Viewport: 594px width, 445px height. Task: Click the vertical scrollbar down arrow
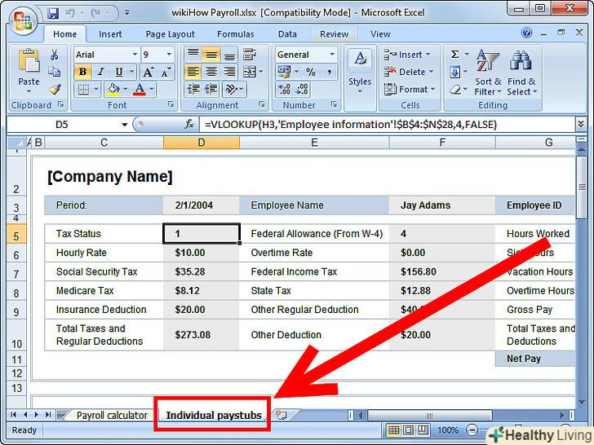(581, 403)
